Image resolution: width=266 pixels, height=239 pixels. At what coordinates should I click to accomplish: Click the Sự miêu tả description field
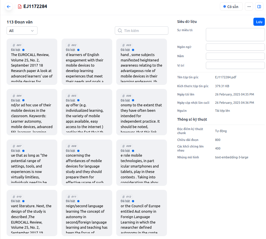coord(235,35)
